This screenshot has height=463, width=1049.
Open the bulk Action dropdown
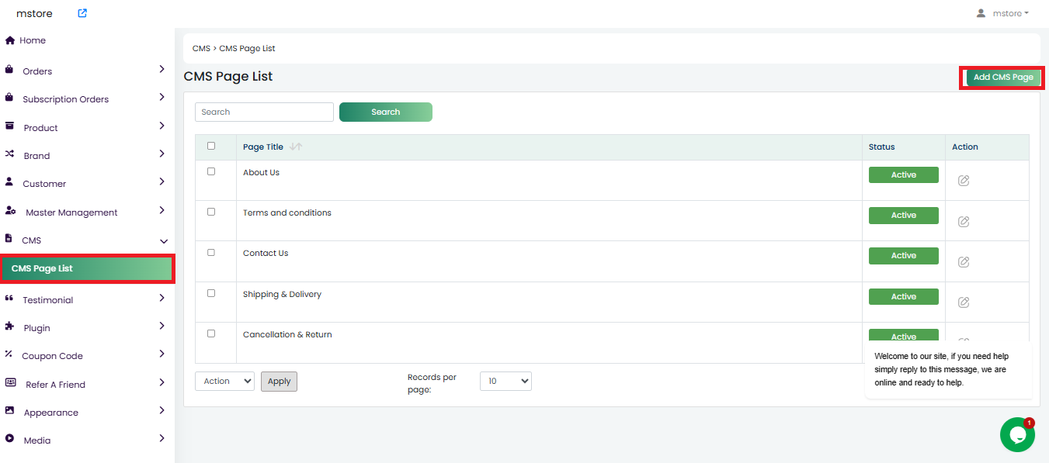click(x=224, y=381)
